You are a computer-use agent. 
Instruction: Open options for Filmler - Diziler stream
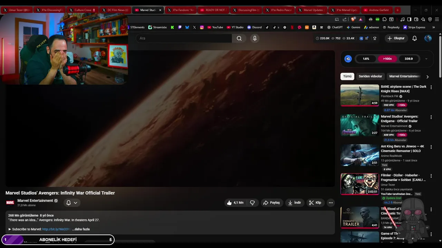point(431,176)
